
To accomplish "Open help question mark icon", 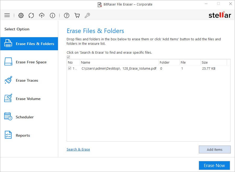I will (x=67, y=15).
